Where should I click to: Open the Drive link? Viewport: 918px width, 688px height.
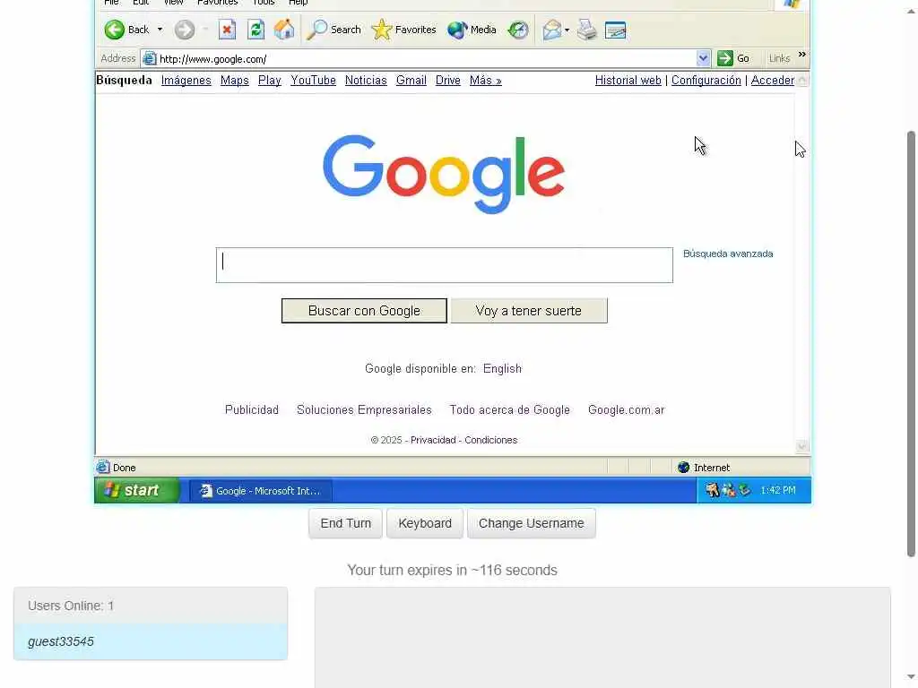point(448,80)
